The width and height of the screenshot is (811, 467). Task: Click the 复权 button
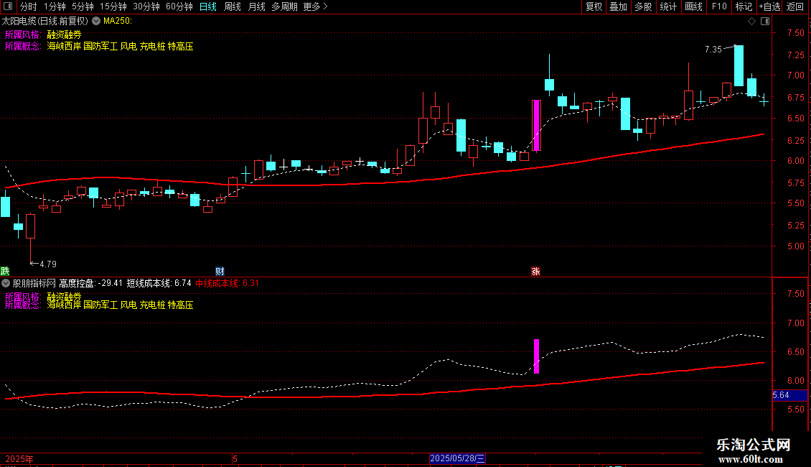(594, 6)
